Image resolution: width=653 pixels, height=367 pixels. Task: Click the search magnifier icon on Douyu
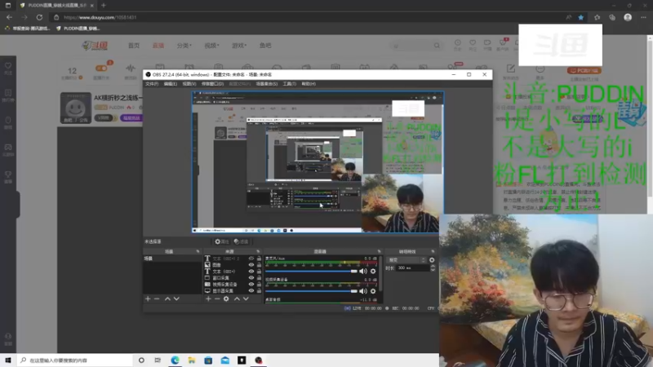pyautogui.click(x=437, y=46)
